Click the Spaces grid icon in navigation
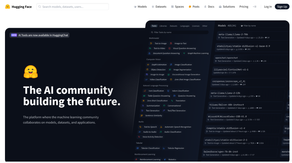 pyautogui.click(x=172, y=7)
